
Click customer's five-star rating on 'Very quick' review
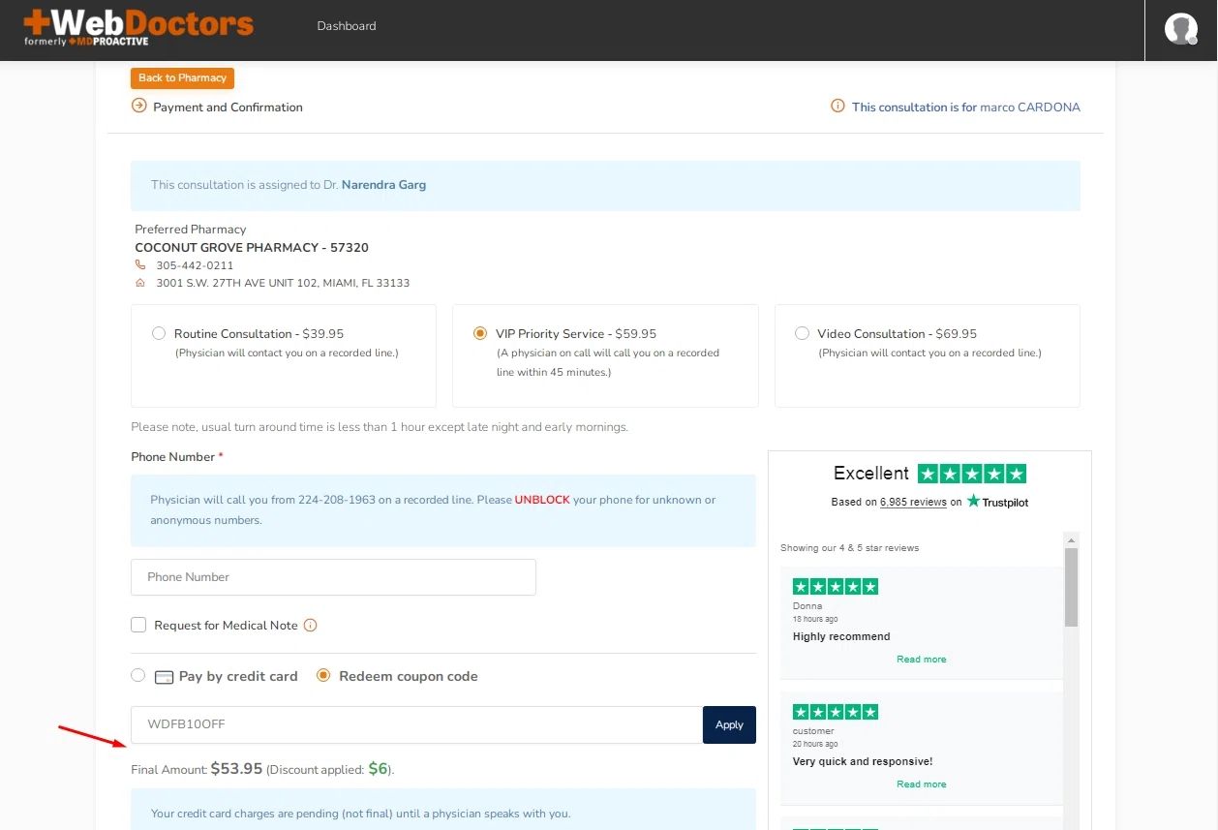pos(836,712)
